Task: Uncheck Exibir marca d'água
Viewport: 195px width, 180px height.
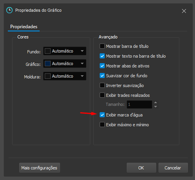Action: (x=102, y=115)
